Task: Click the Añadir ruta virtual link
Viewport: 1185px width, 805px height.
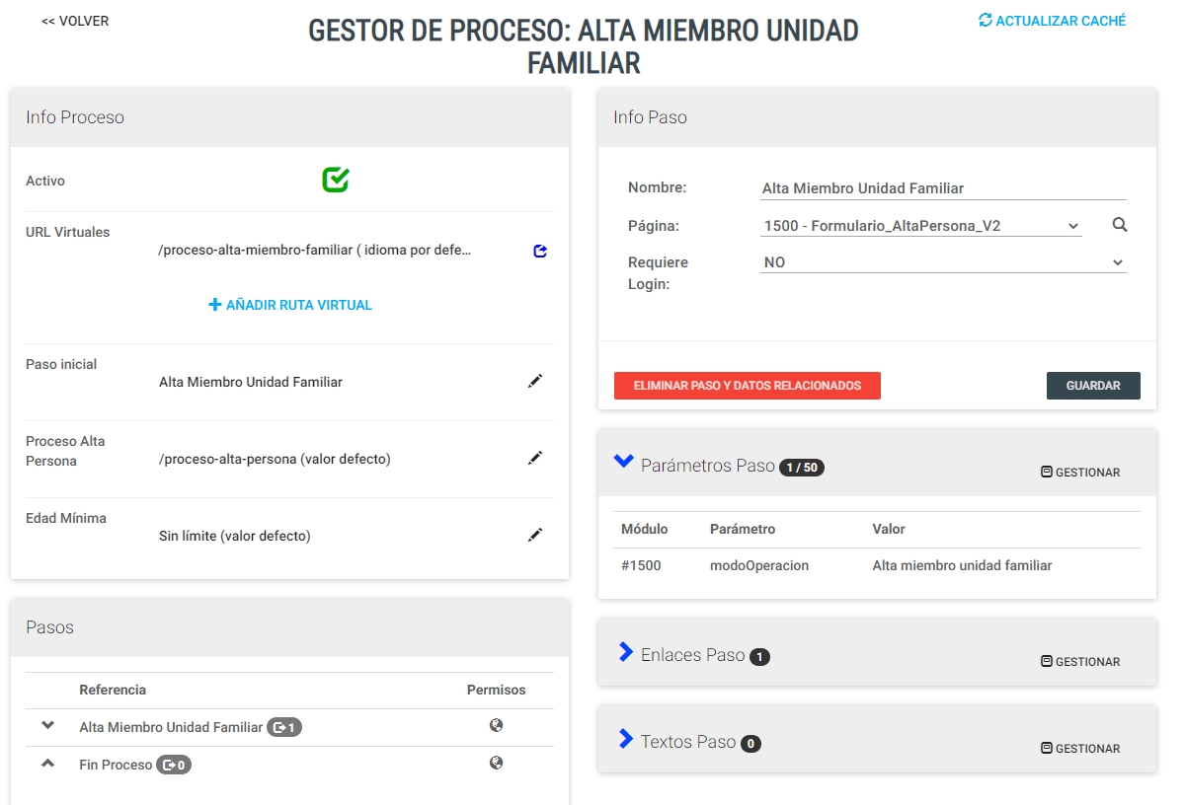Action: [x=290, y=305]
